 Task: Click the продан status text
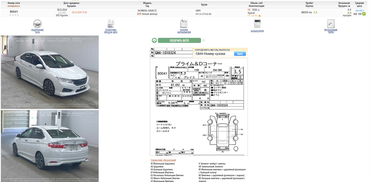point(347,15)
